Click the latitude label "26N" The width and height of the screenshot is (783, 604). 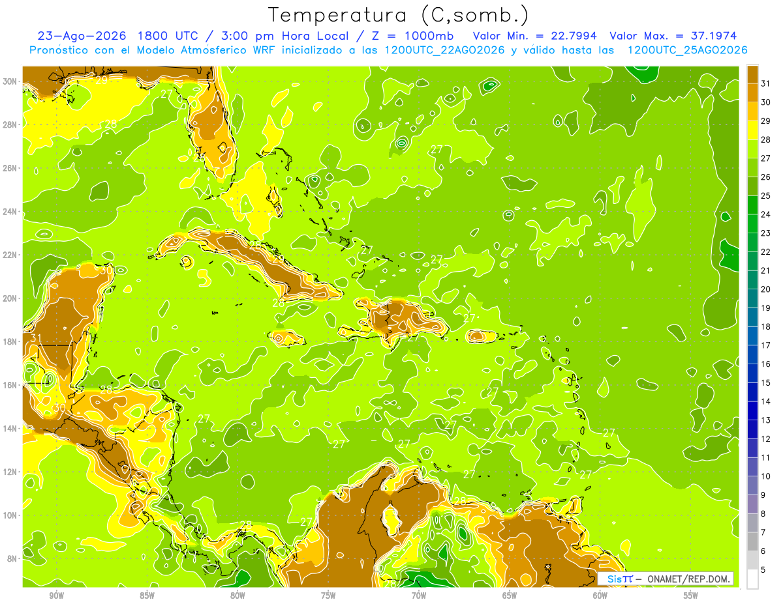click(x=10, y=168)
